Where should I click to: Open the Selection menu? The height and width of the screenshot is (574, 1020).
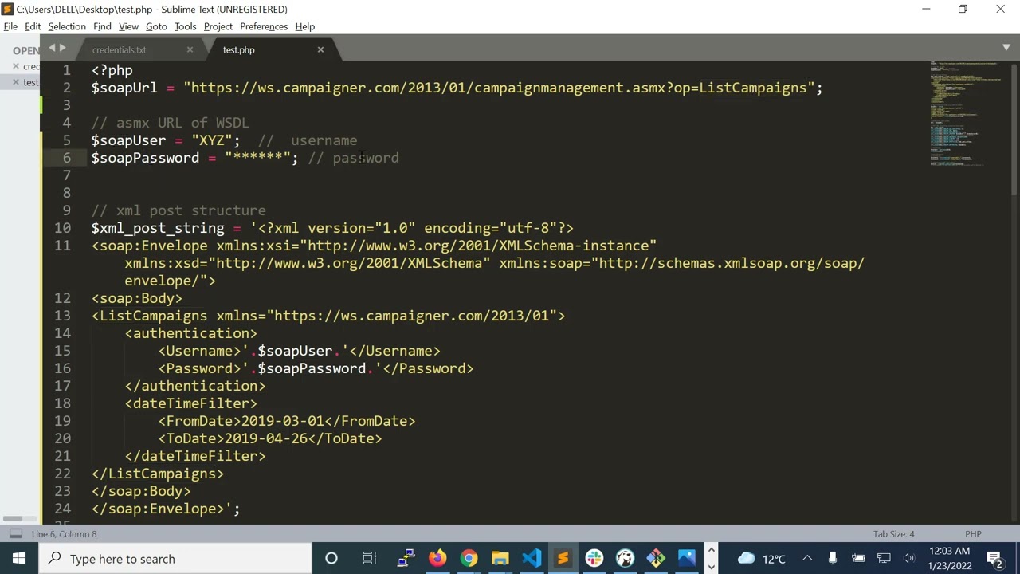(67, 26)
